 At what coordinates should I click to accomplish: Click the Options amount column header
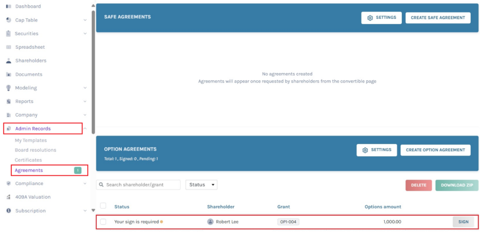click(383, 207)
